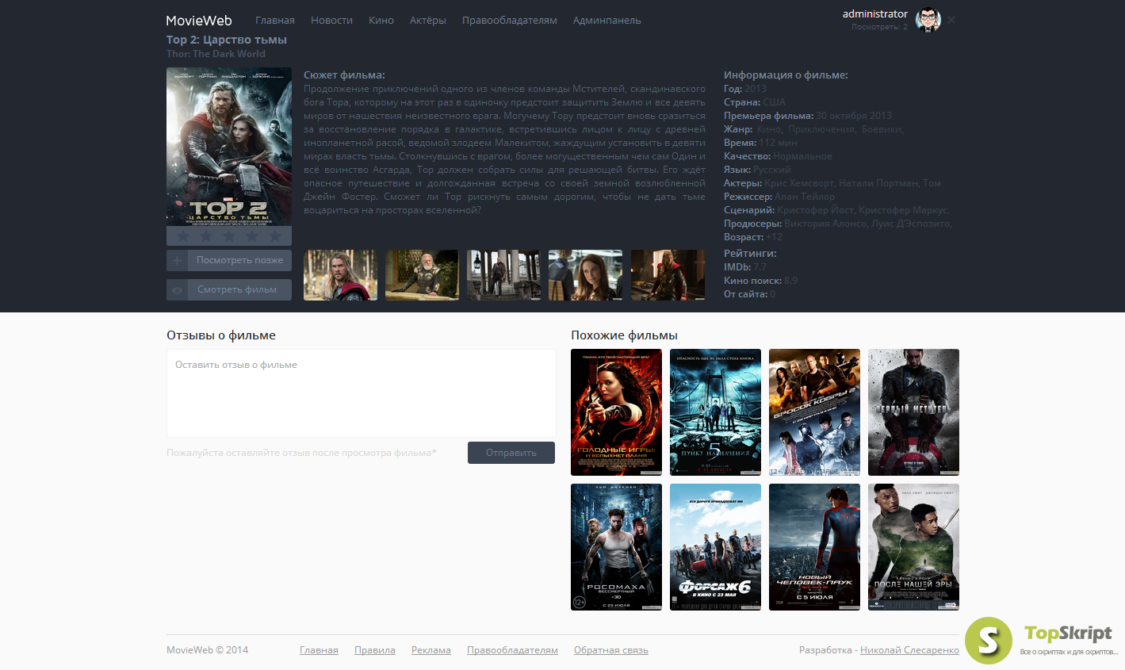This screenshot has width=1125, height=670.
Task: Open the Новый Человек-паук poster
Action: pyautogui.click(x=814, y=547)
